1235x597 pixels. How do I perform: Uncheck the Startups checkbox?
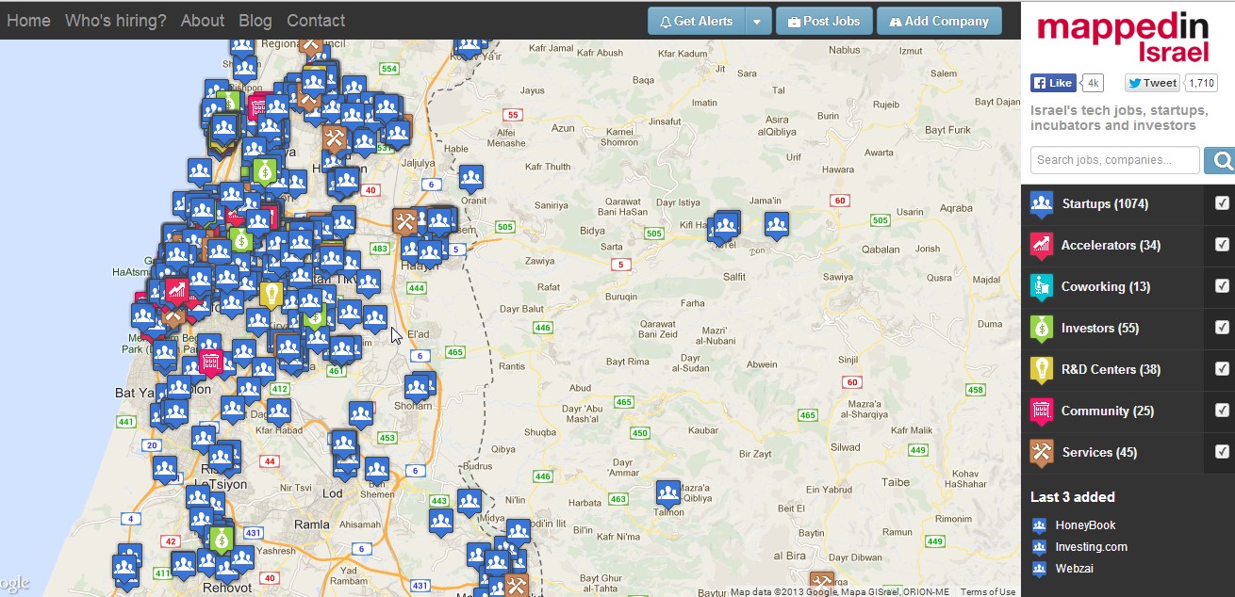click(x=1222, y=203)
